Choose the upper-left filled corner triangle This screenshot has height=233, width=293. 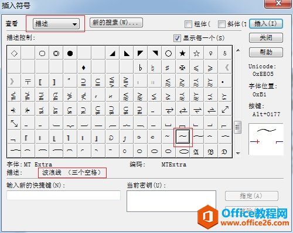point(141,53)
